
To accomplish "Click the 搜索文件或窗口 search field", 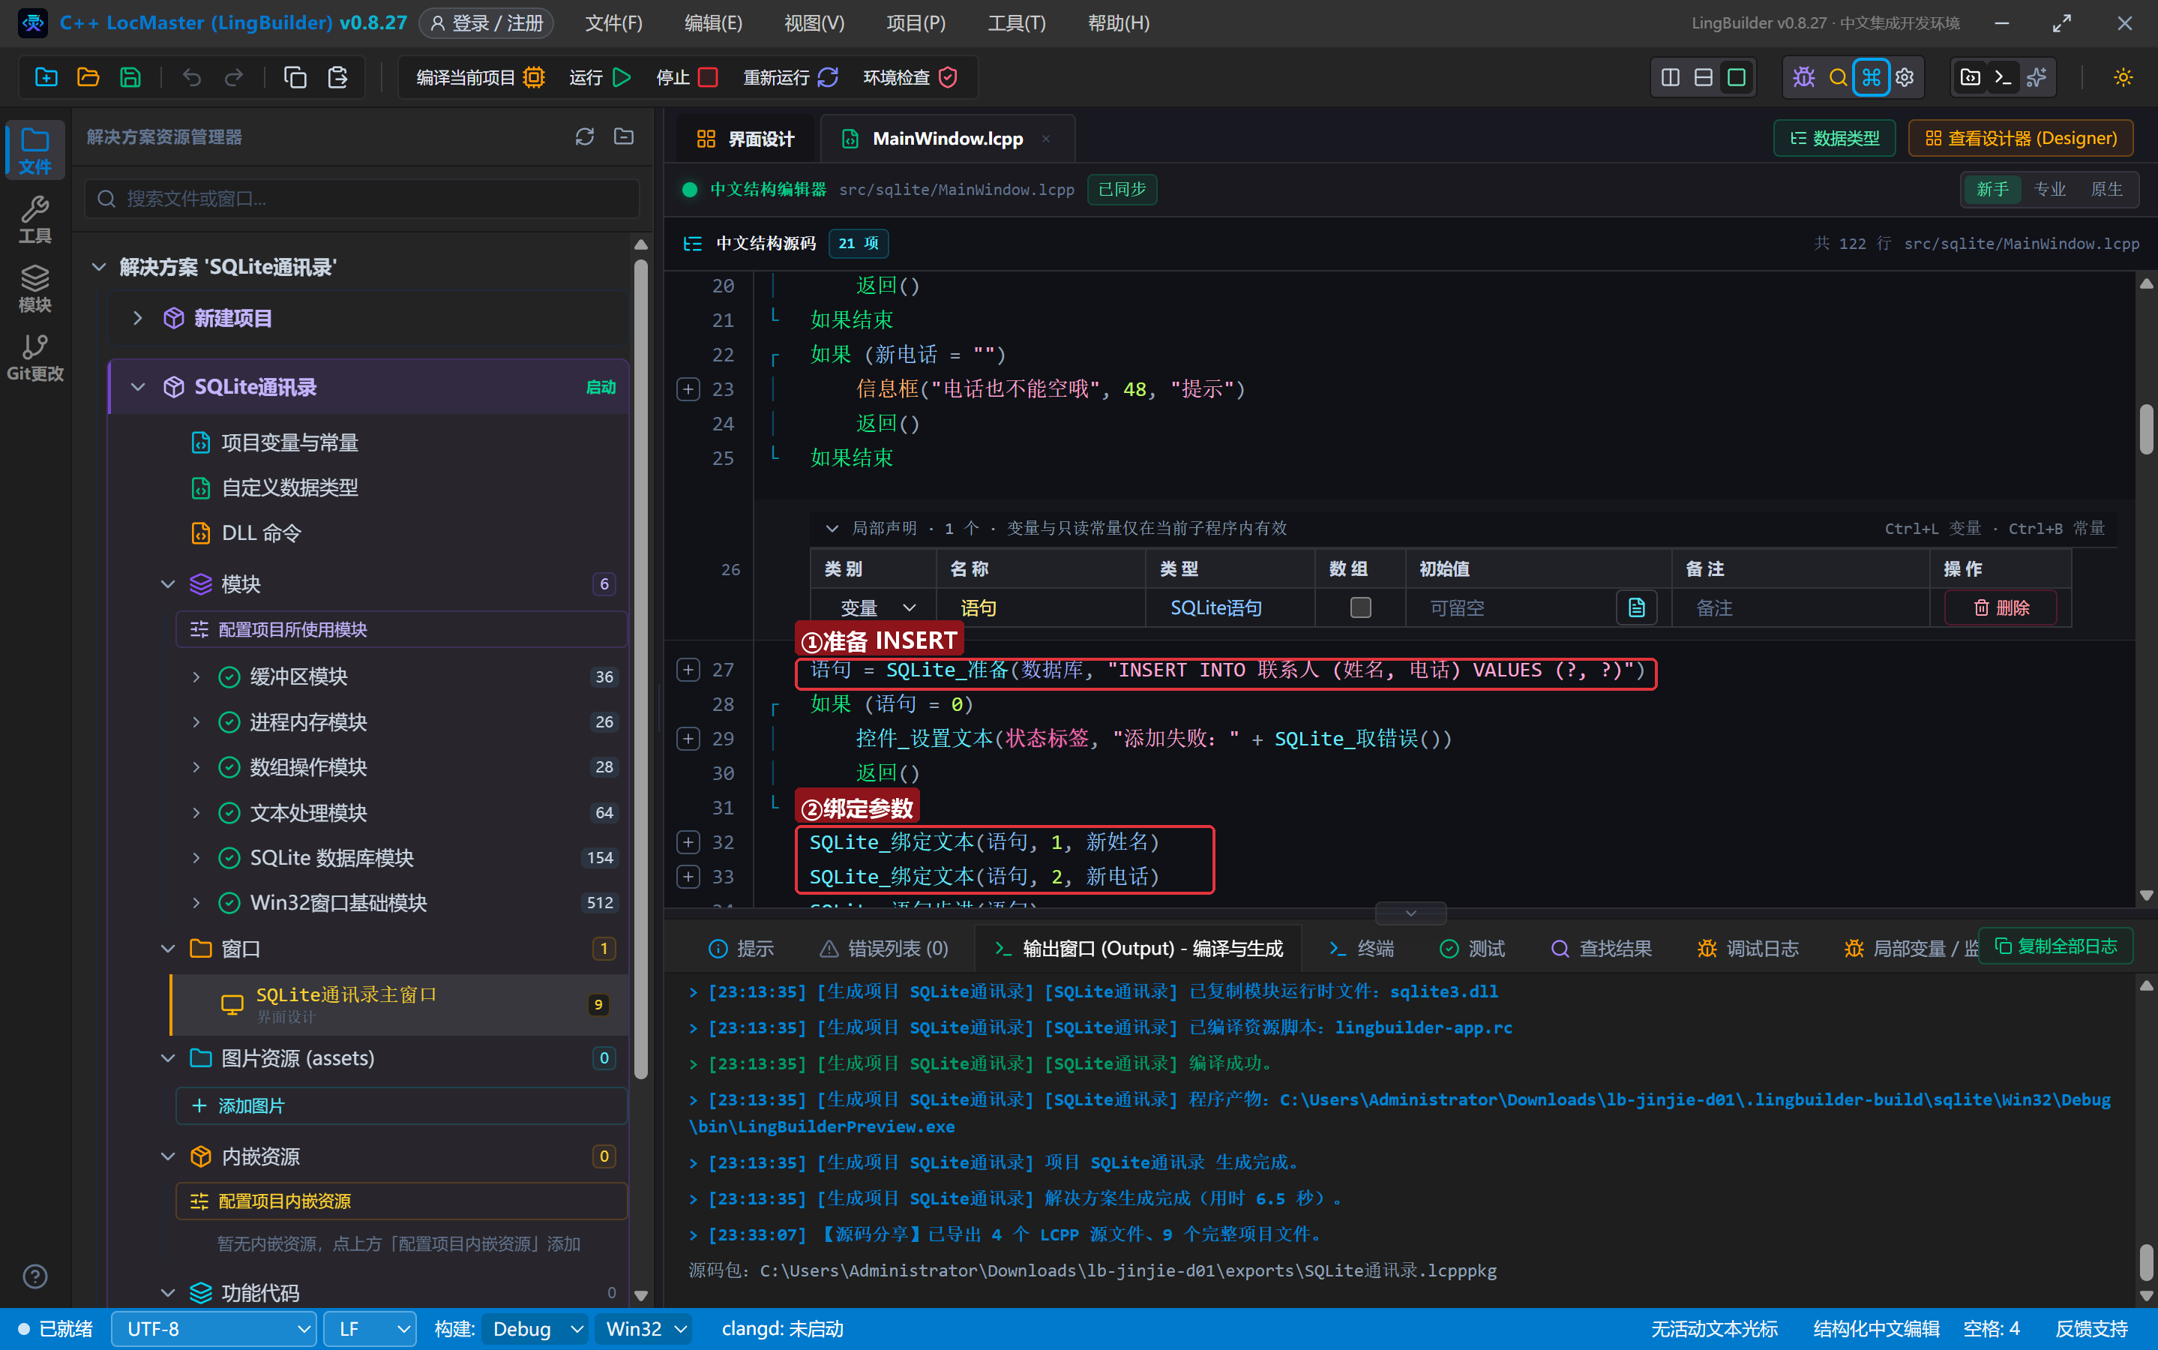I will [x=362, y=198].
